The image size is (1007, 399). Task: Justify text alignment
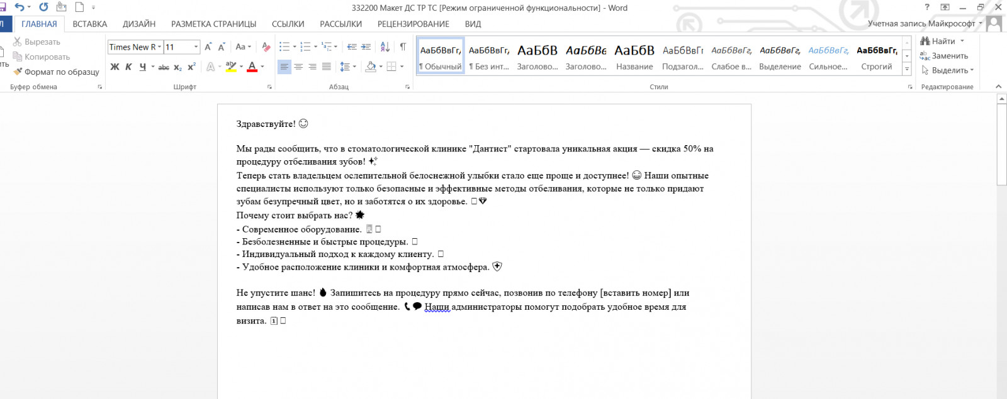326,67
